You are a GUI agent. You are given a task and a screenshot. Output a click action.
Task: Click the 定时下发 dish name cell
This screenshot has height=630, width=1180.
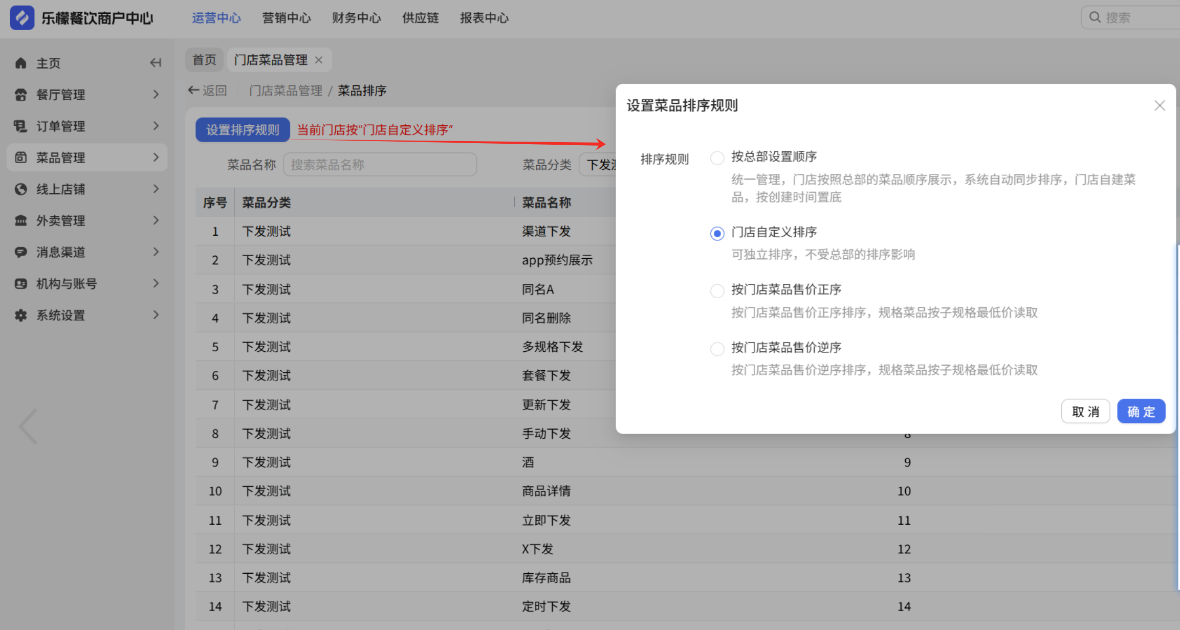click(x=546, y=606)
